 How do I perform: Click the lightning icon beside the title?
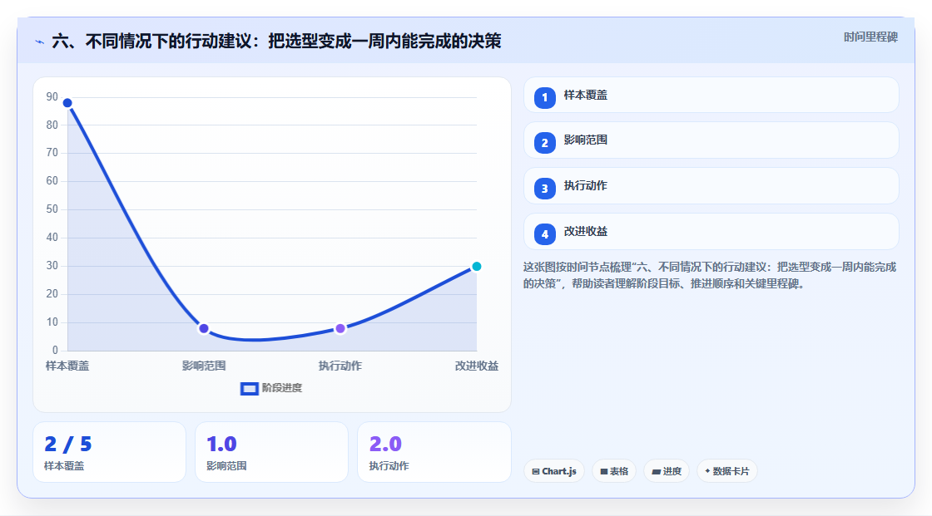tap(39, 42)
